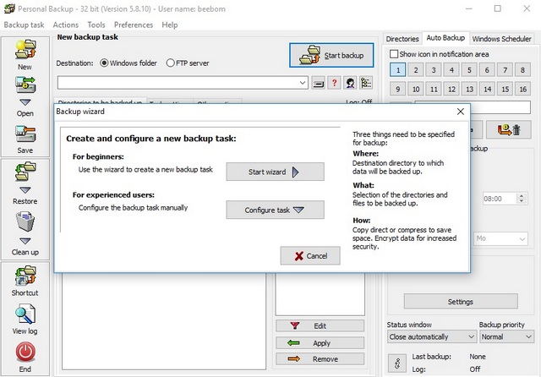Click the Remove button with orange arrow
Screen dimensions: 541x377
point(320,359)
